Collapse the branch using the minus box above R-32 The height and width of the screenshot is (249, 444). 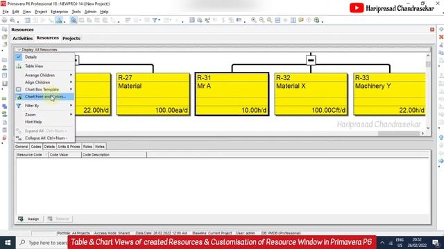point(311,60)
